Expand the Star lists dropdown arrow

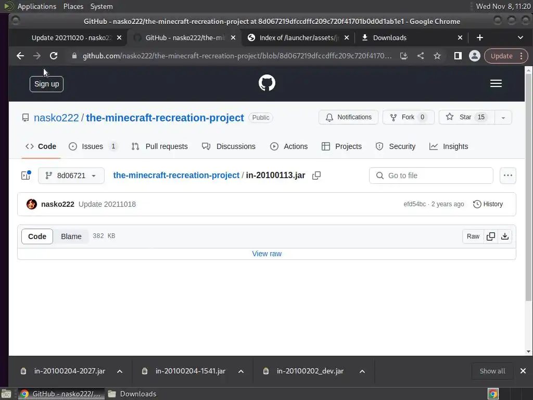[x=503, y=117]
